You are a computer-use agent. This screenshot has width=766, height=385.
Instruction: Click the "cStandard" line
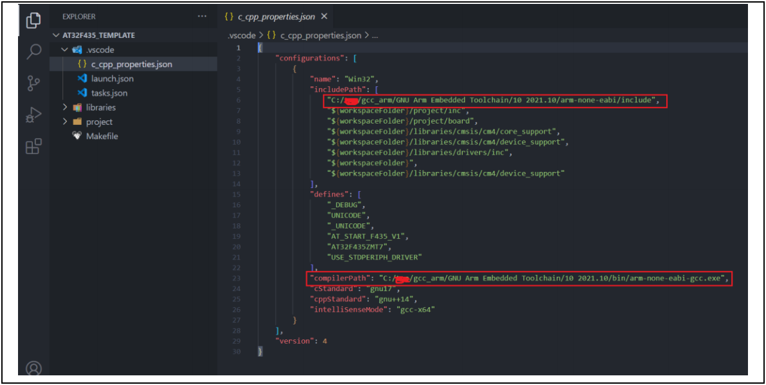(355, 288)
